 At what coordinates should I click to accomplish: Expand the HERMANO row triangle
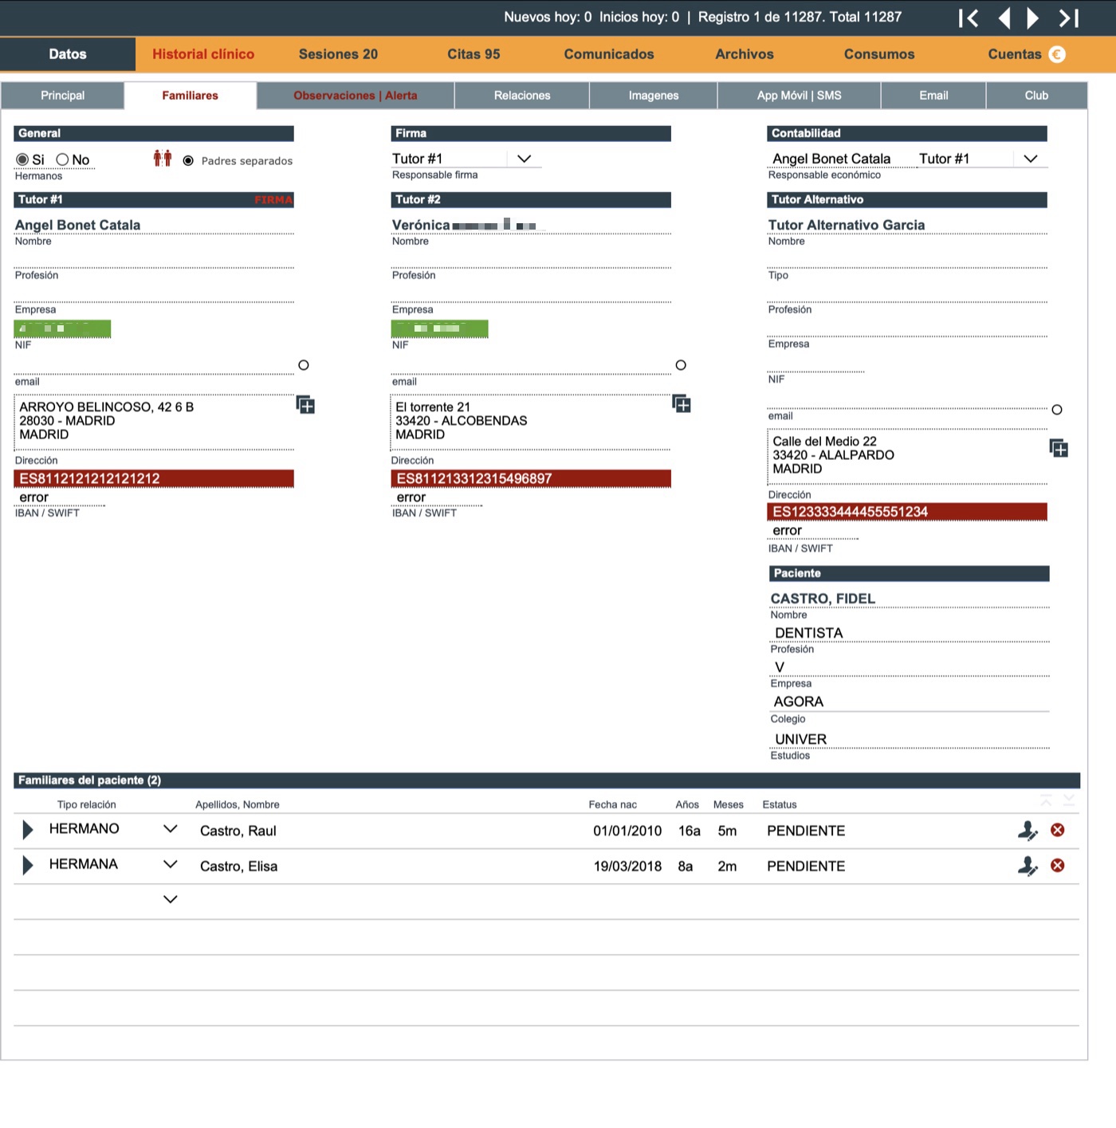28,830
